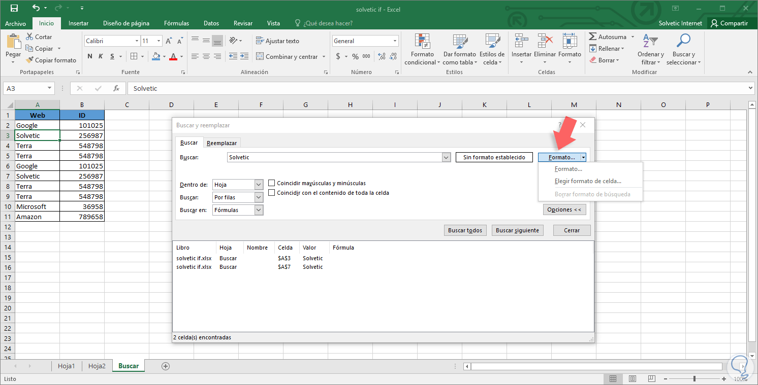Screen dimensions: 758x385
Task: Expand the Buscar en dropdown showing Fórmulas
Action: pos(259,209)
